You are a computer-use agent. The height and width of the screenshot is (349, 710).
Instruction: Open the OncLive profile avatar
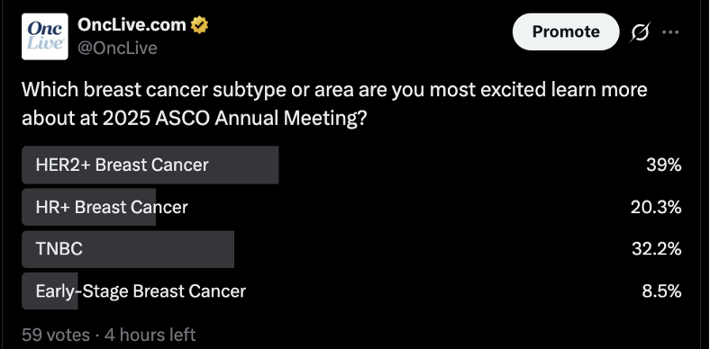(45, 37)
